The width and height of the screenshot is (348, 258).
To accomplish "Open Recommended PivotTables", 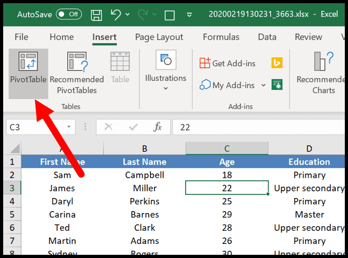I will [77, 73].
